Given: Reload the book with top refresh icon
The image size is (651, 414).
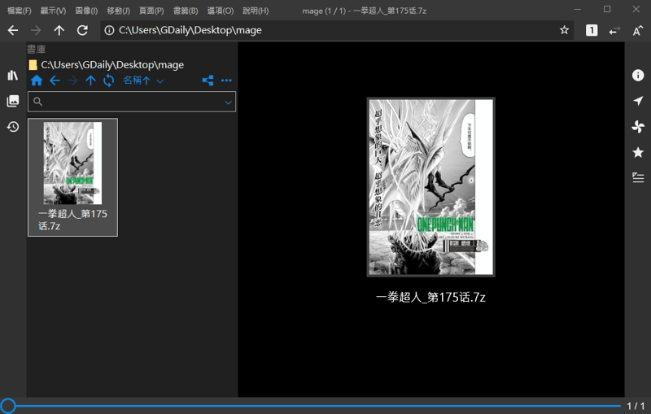Looking at the screenshot, I should 82,30.
